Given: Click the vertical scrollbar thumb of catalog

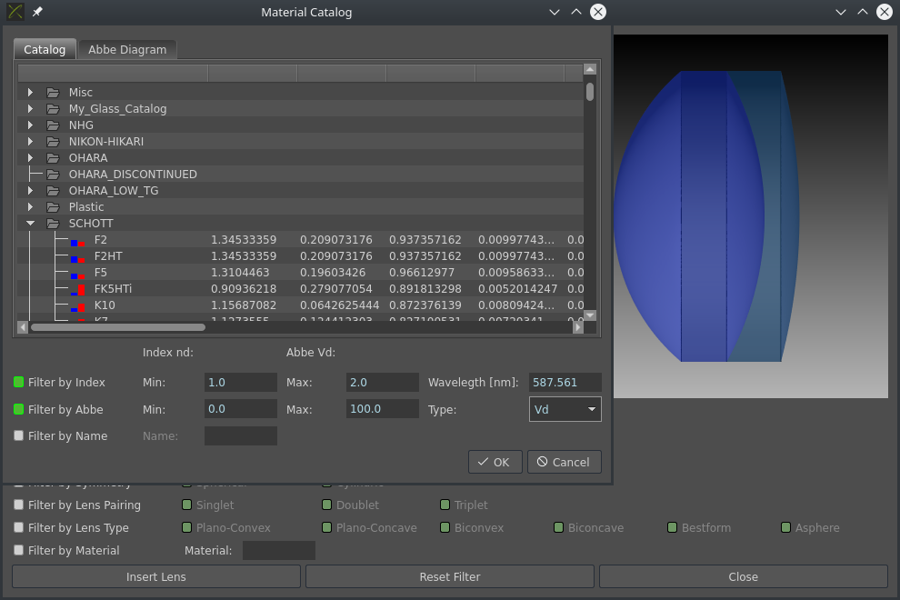Looking at the screenshot, I should point(589,92).
